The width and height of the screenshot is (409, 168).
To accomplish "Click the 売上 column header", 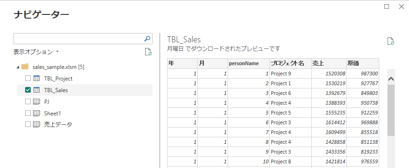I will 329,63.
